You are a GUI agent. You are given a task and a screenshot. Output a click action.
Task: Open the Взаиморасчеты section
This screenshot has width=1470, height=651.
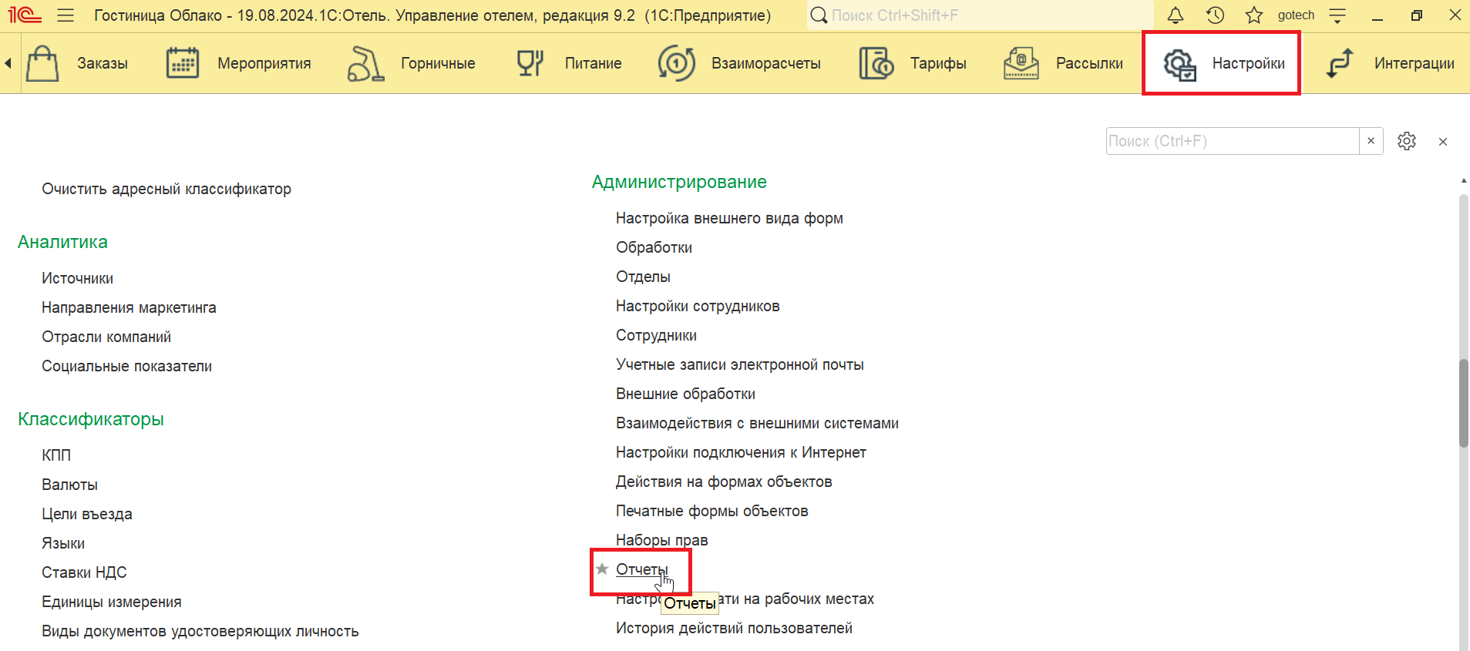pos(766,63)
